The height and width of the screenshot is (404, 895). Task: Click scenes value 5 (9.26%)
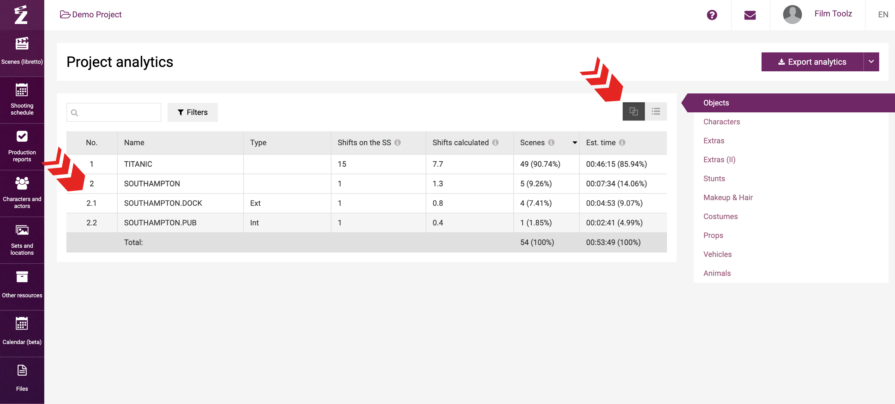(x=536, y=184)
